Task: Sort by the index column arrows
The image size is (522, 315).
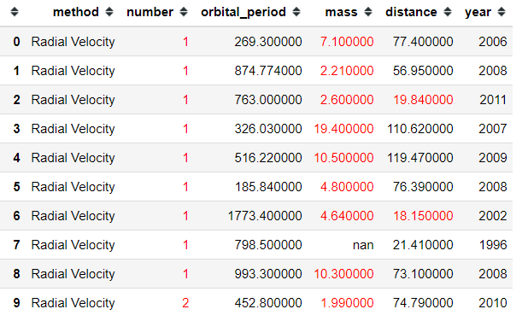Action: click(x=15, y=12)
